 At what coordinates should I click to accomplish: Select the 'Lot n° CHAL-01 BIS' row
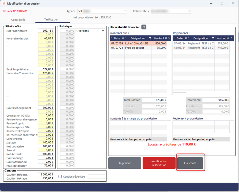click(138, 43)
